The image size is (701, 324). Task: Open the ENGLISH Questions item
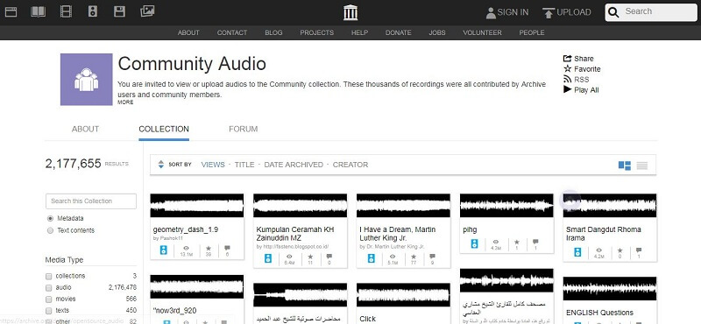(599, 313)
